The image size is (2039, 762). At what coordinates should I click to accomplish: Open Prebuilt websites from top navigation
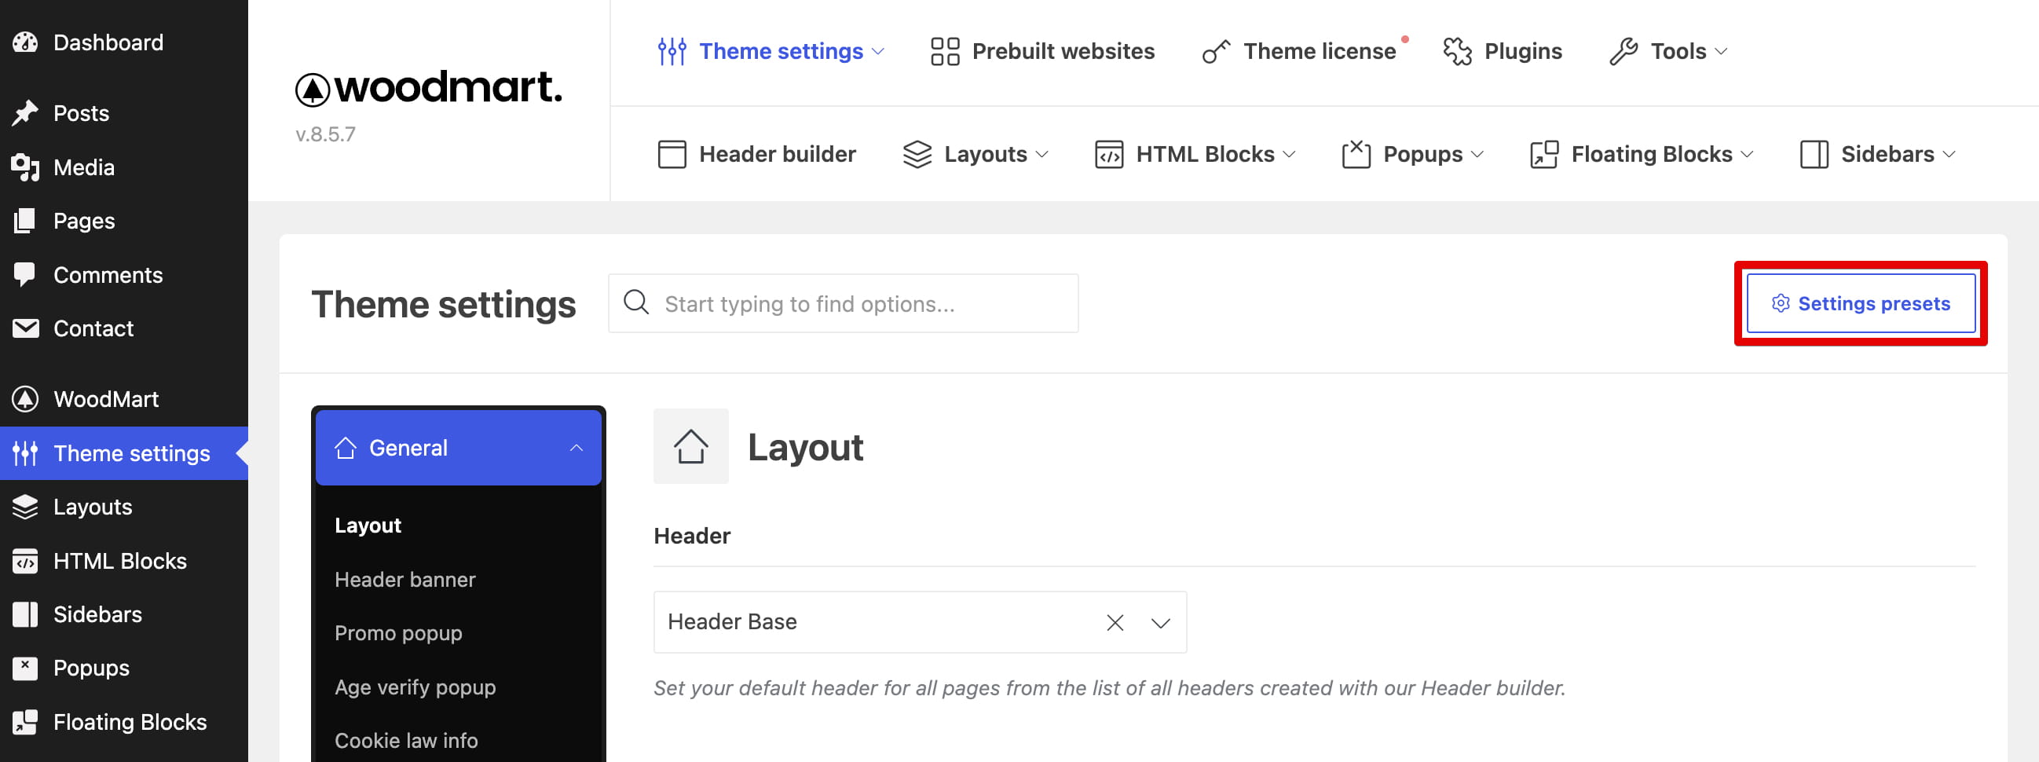1042,51
